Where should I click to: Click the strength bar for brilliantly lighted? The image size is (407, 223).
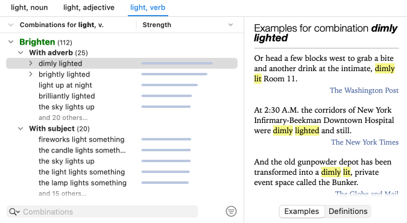(166, 96)
